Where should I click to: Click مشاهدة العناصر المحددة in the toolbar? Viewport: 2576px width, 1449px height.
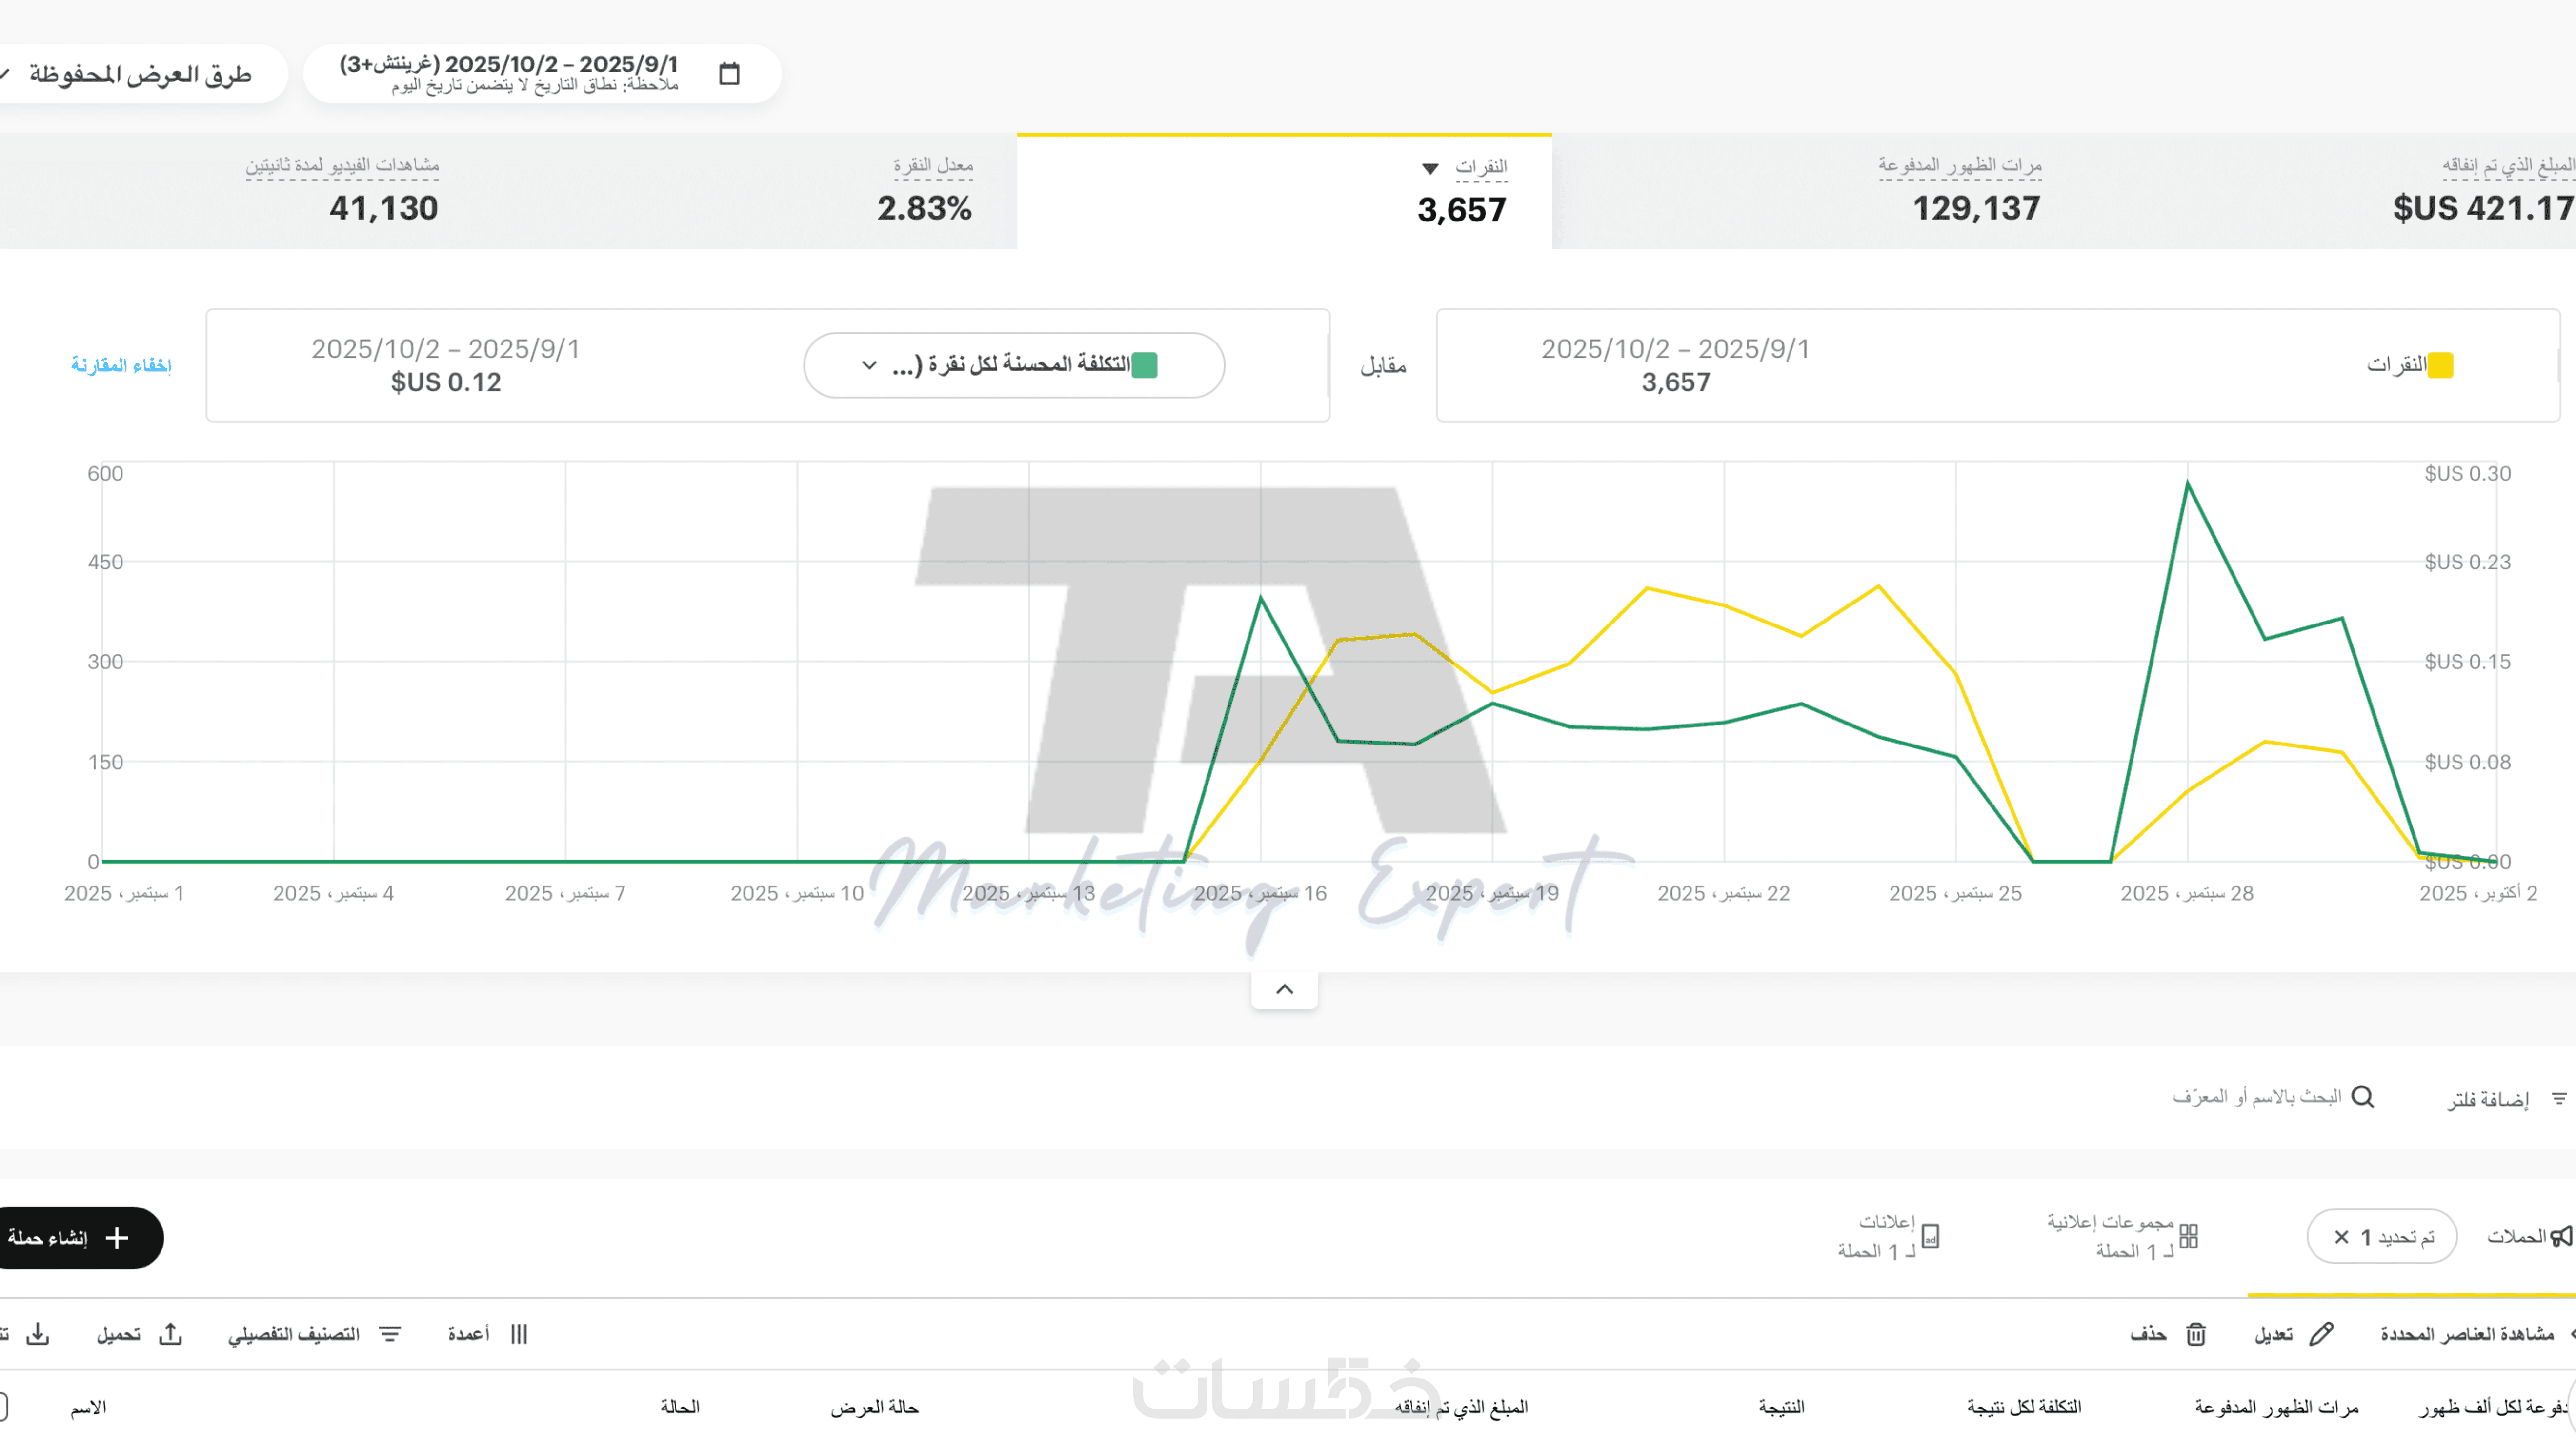pyautogui.click(x=2467, y=1334)
